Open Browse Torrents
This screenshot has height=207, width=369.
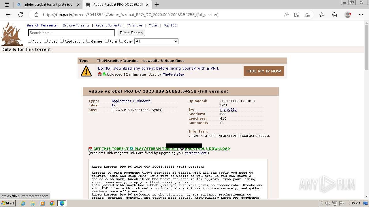(x=76, y=25)
